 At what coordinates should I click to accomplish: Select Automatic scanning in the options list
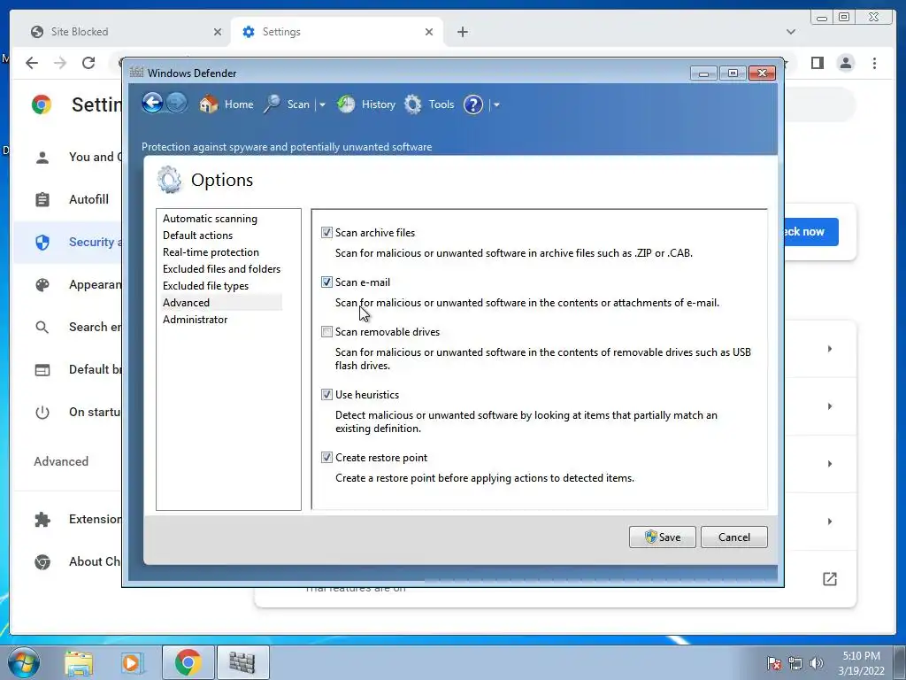[x=210, y=219]
